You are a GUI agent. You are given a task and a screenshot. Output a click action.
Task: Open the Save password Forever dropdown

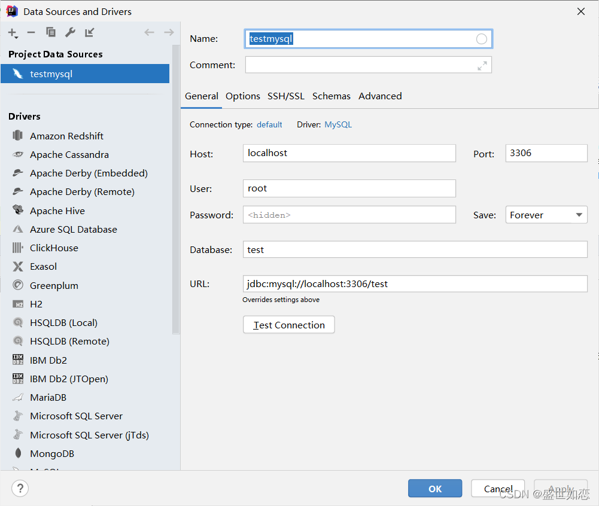click(x=546, y=215)
